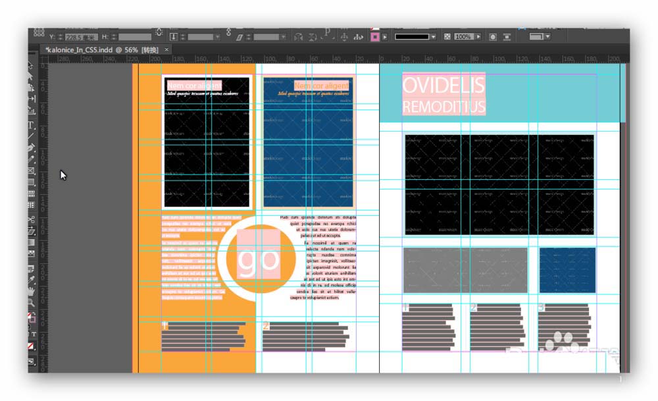The image size is (658, 401).
Task: Select the Type tool in the toolbox
Action: 31,125
